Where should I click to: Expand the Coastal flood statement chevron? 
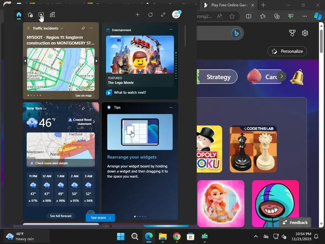[x=94, y=122]
